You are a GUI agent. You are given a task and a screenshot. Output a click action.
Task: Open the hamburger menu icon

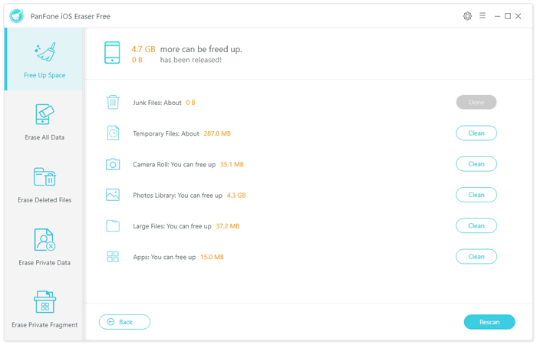tap(483, 16)
